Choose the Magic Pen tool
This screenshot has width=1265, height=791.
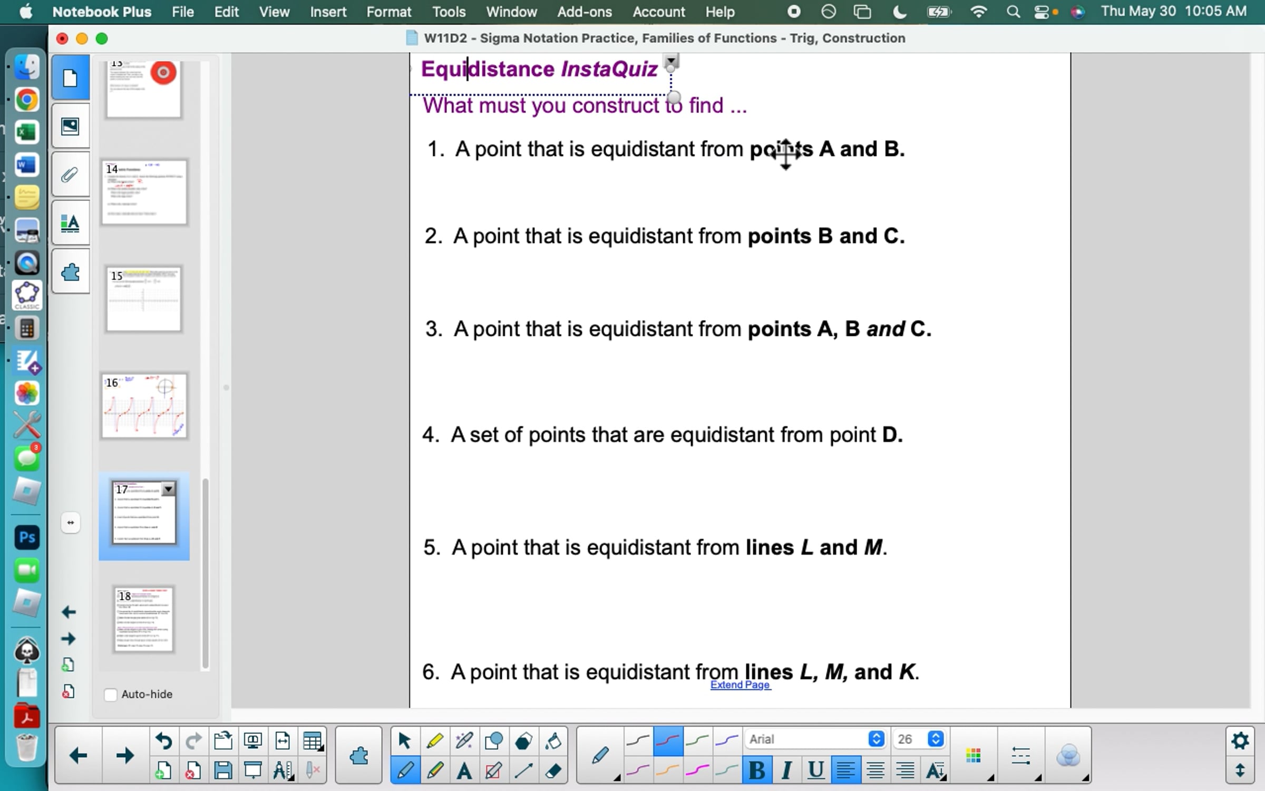[x=464, y=741]
